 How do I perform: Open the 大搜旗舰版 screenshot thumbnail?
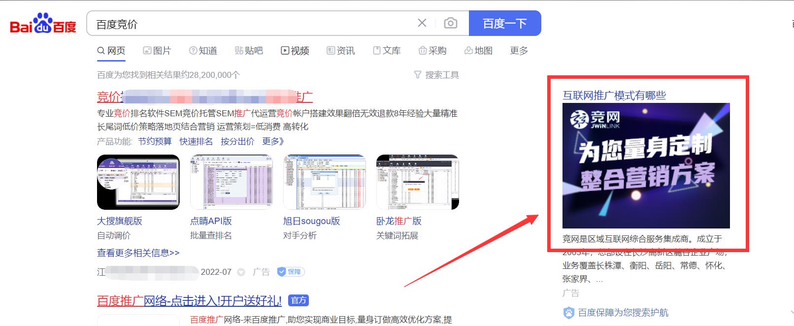[138, 182]
